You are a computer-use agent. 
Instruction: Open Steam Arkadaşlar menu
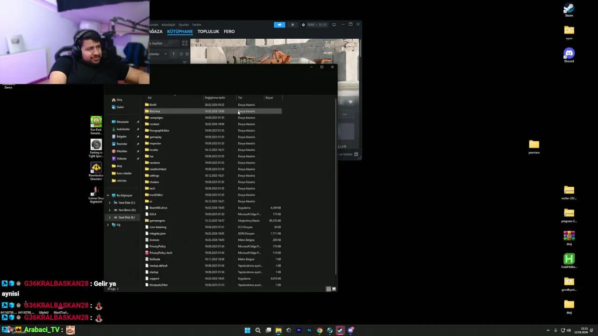point(168,25)
